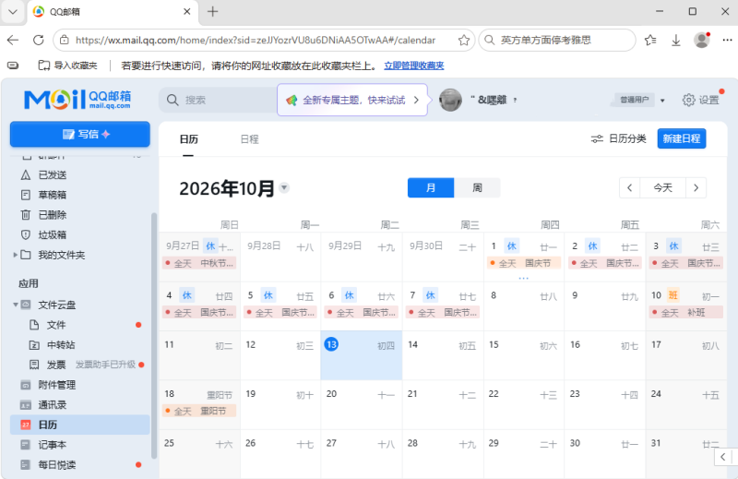Image resolution: width=738 pixels, height=479 pixels.
Task: Expand 我的文件夹 folder tree
Action: pos(15,255)
